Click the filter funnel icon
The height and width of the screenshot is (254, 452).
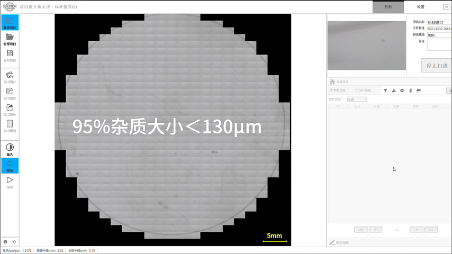[x=385, y=90]
